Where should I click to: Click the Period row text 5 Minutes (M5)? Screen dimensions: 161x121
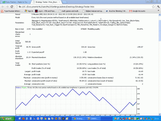[x=37, y=14]
